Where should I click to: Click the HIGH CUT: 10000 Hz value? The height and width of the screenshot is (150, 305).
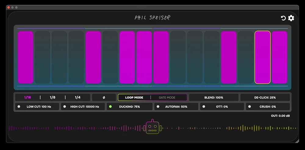[x=84, y=107]
